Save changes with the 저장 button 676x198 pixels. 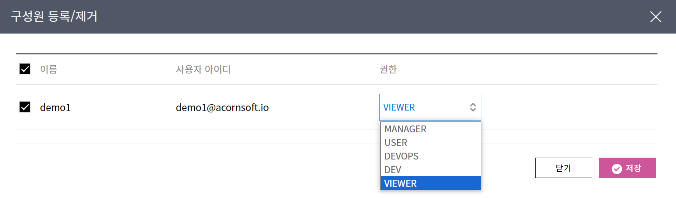click(x=627, y=168)
